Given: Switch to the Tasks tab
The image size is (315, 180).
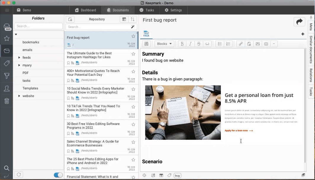Looking at the screenshot, I should pos(147,10).
